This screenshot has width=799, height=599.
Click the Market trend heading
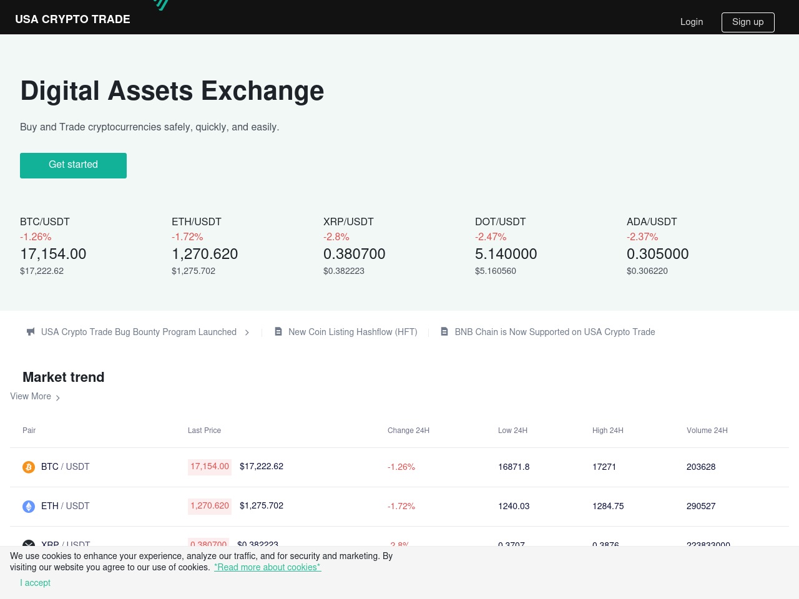point(63,377)
